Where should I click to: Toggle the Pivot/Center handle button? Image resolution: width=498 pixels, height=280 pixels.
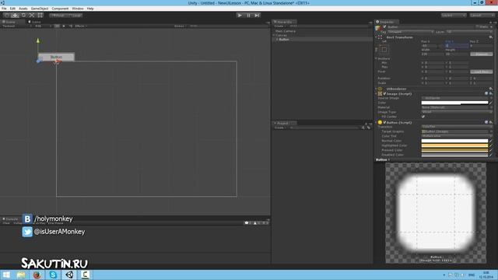coord(58,16)
